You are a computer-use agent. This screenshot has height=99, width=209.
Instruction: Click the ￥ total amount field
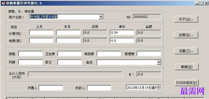click(149, 74)
